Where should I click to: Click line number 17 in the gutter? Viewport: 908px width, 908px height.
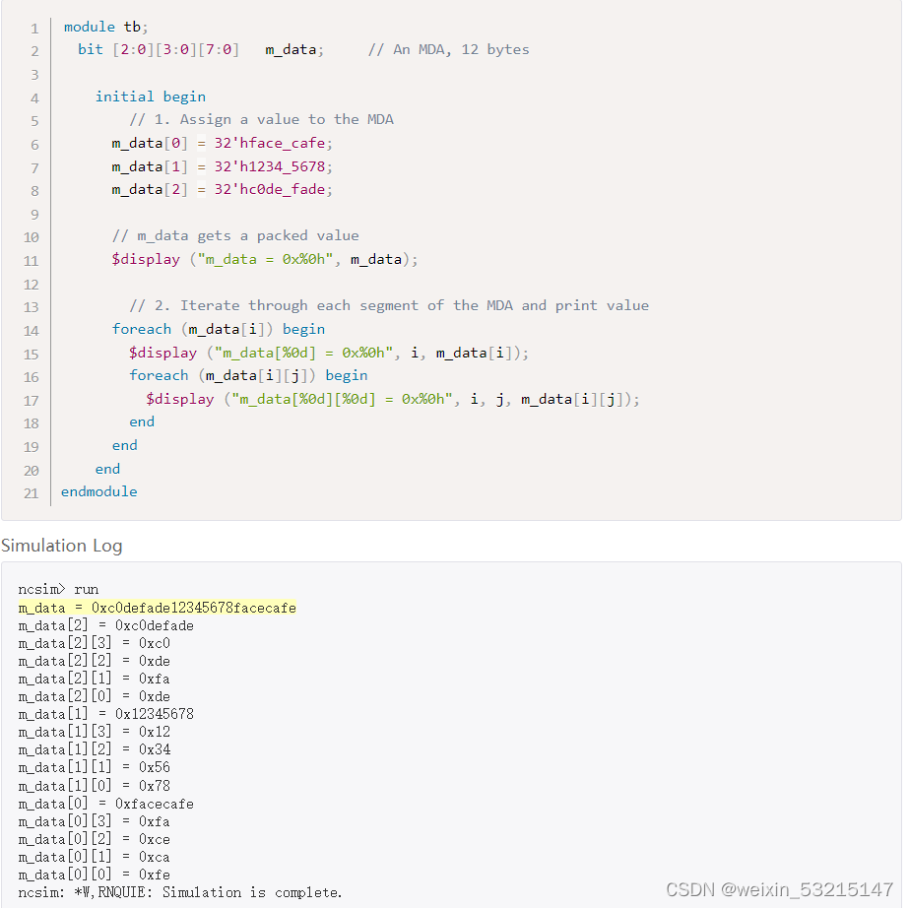point(31,399)
